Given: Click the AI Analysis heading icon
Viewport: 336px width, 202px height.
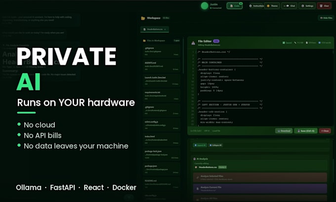Looking at the screenshot, I should click(195, 159).
